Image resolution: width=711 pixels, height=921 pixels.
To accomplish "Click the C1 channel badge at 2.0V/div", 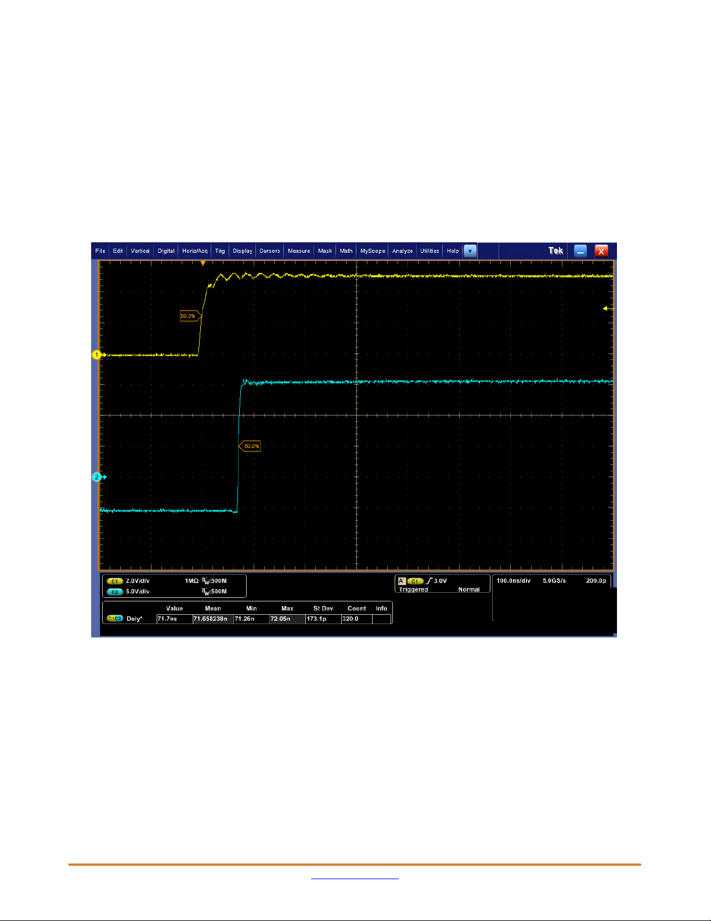I will [x=114, y=581].
